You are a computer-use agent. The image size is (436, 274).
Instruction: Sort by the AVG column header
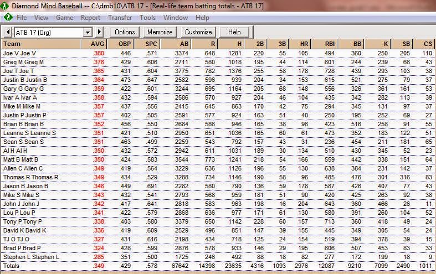coord(94,44)
